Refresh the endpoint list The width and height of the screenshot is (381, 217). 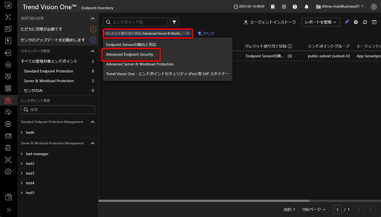[365, 22]
